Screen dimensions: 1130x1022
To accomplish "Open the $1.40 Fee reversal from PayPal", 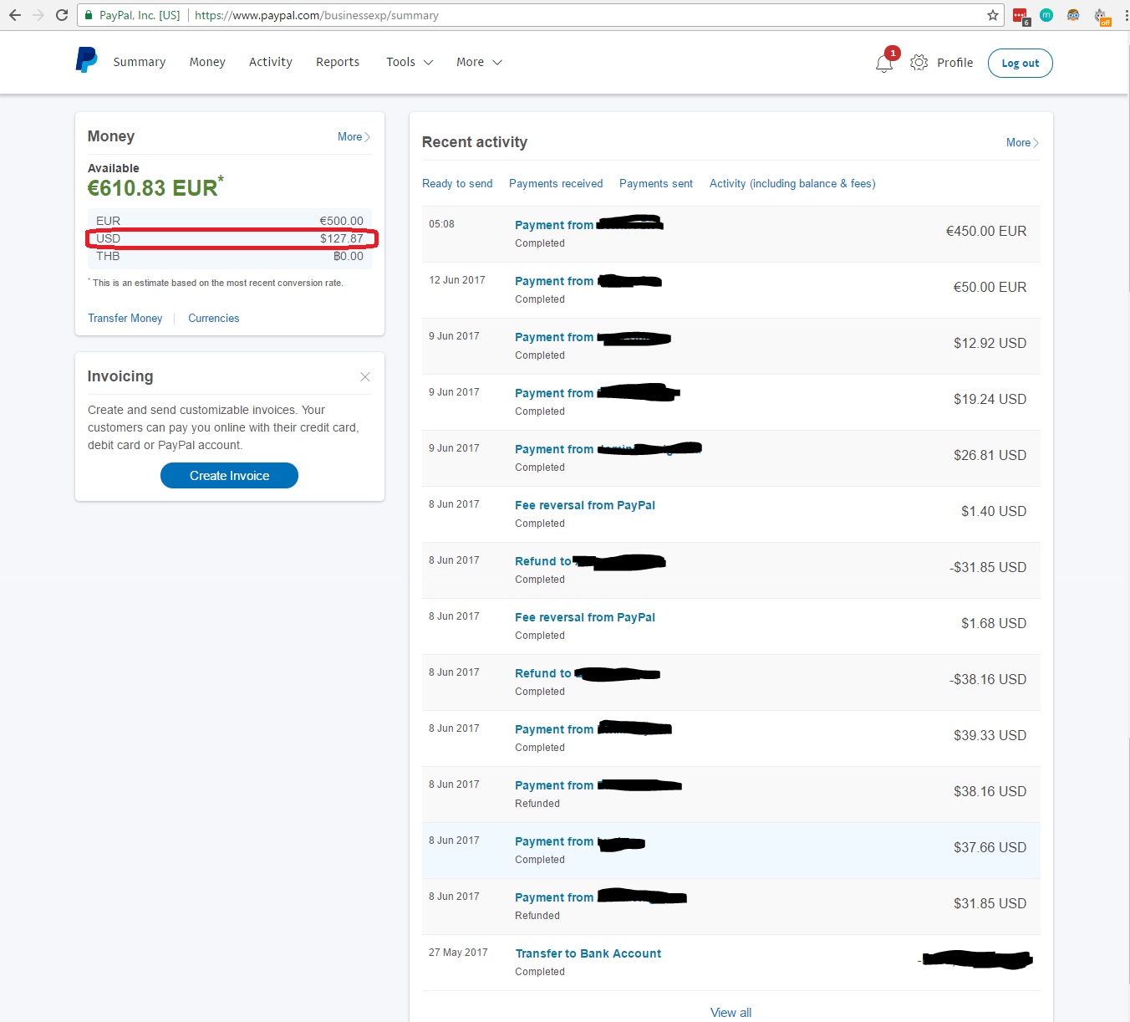I will point(731,514).
